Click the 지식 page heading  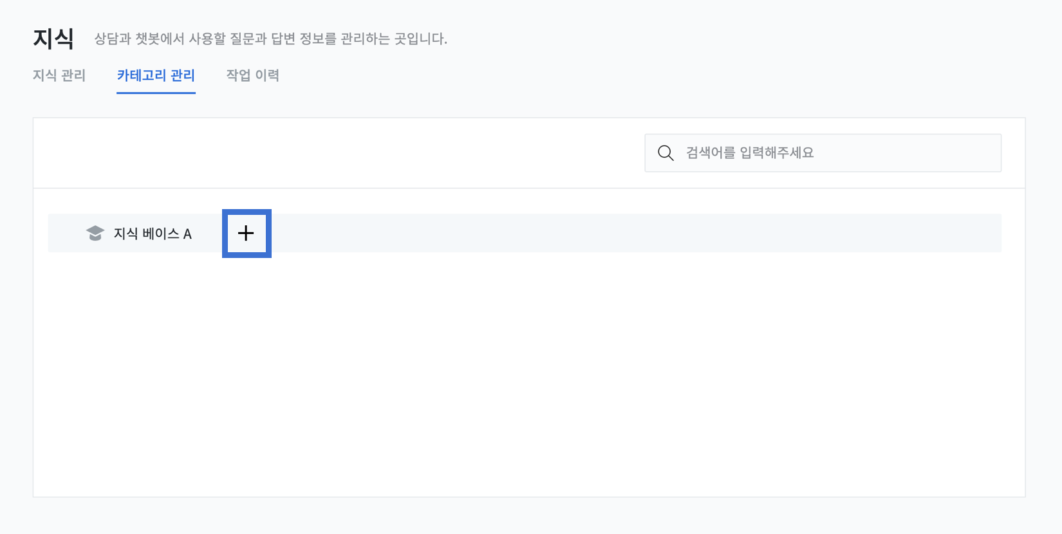(x=53, y=39)
